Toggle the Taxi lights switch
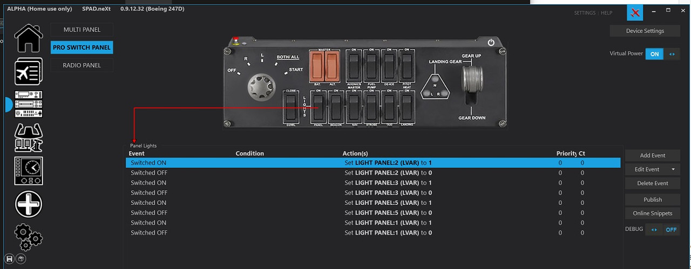691x269 pixels. pos(389,107)
